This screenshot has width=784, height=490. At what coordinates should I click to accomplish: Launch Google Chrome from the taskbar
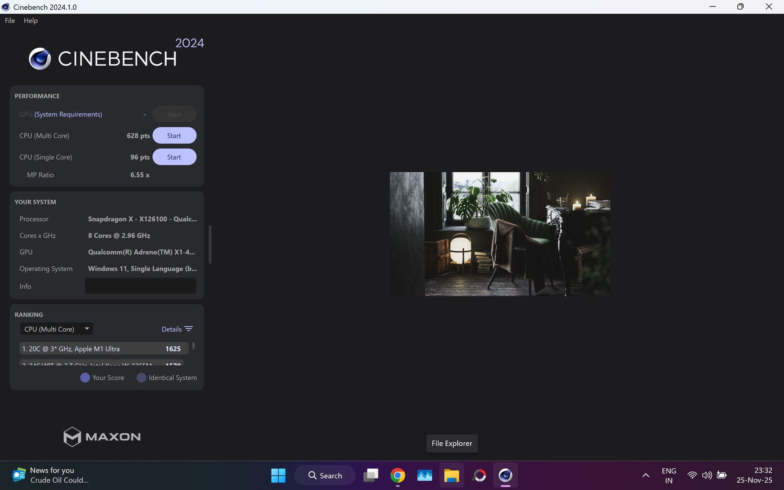pyautogui.click(x=398, y=475)
